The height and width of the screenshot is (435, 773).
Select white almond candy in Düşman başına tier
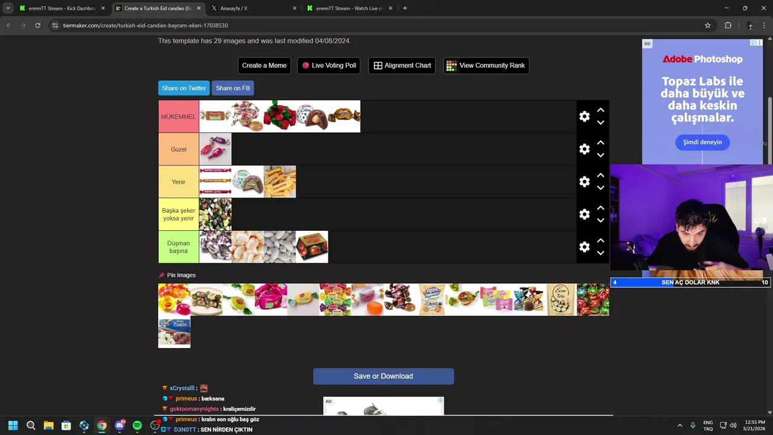tap(280, 247)
